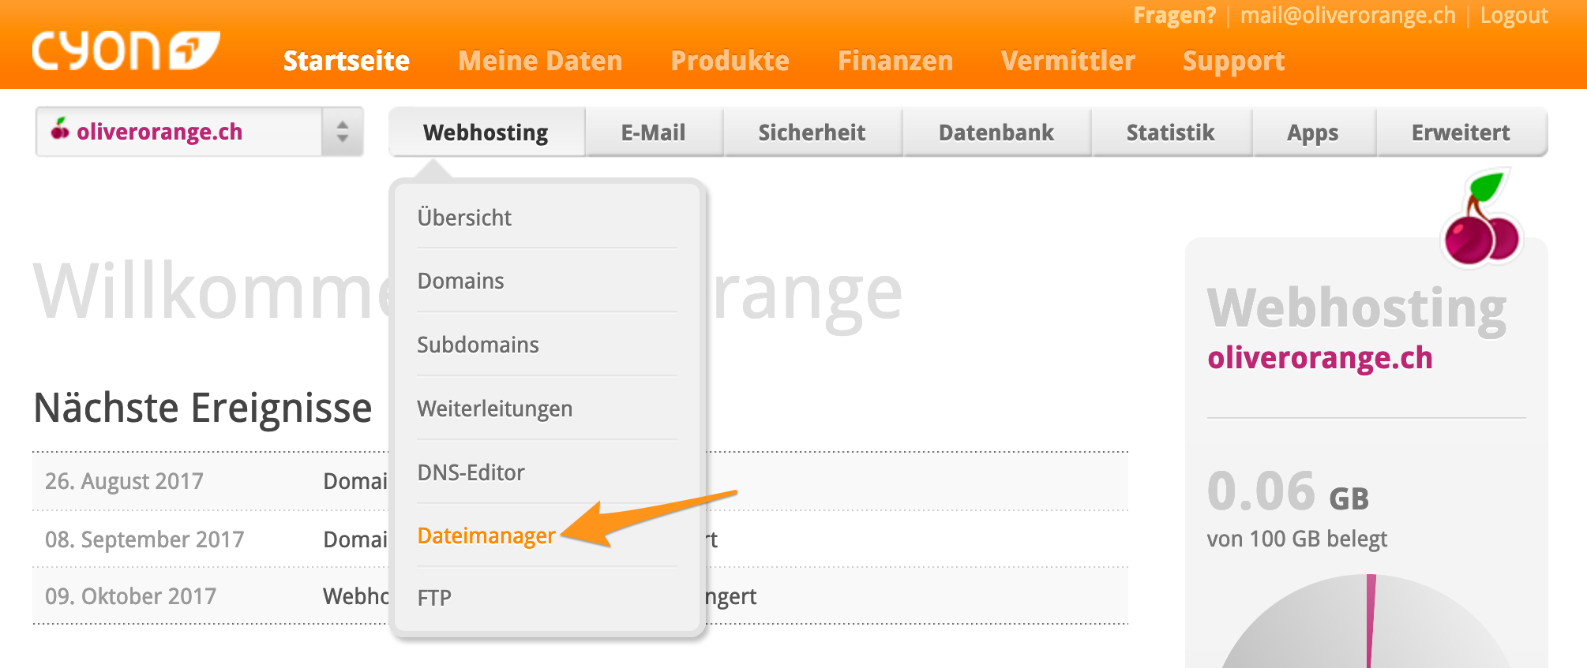Open the Finanzen navigation item
1587x668 pixels.
coord(895,61)
